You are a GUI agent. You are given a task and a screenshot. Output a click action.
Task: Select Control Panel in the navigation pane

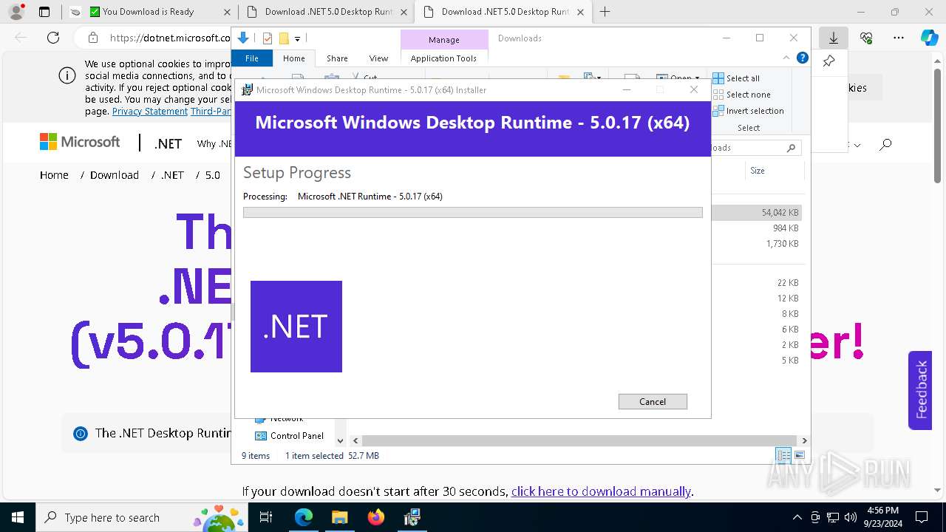click(289, 436)
